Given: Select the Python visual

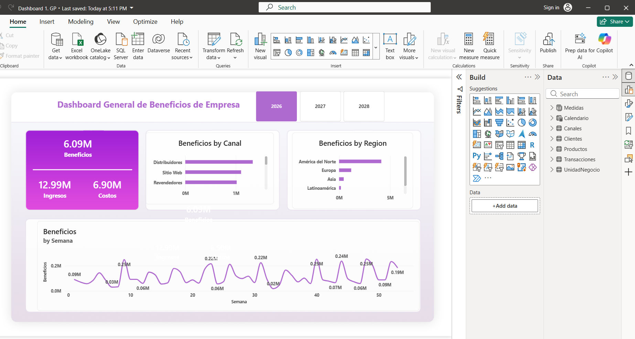Looking at the screenshot, I should click(x=477, y=156).
